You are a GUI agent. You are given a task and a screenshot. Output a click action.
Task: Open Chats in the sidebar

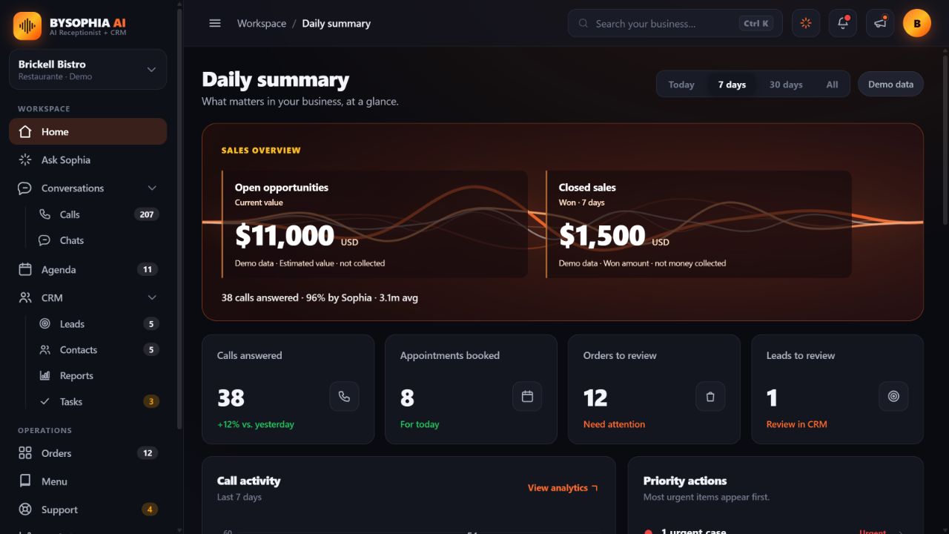[x=98, y=240]
